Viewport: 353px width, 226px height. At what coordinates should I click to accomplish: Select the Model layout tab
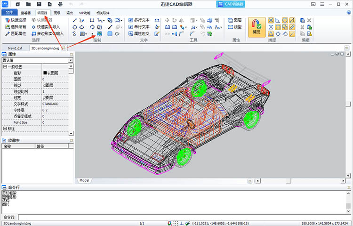tap(84, 180)
